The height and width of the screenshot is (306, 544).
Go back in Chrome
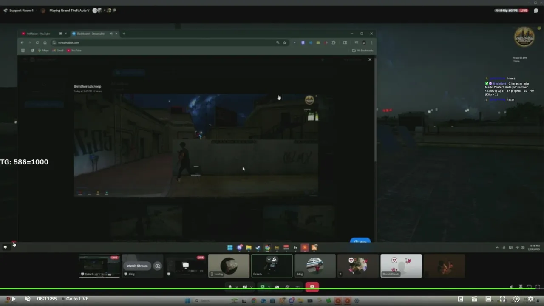point(22,42)
